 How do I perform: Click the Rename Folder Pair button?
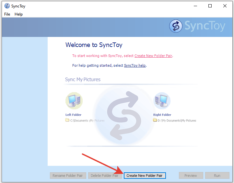(x=68, y=176)
